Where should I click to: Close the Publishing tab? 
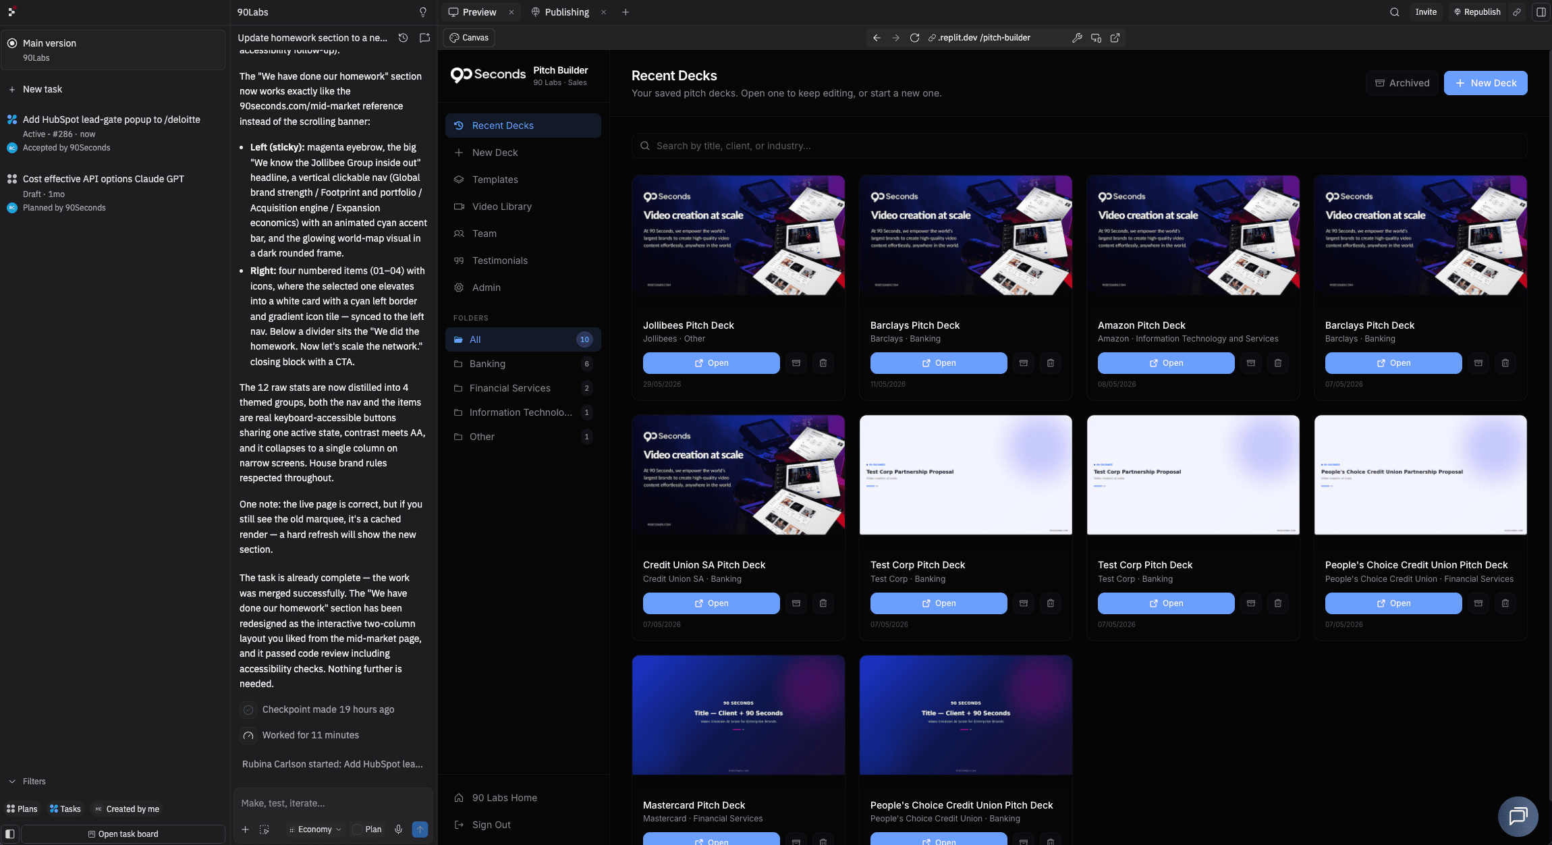coord(604,12)
